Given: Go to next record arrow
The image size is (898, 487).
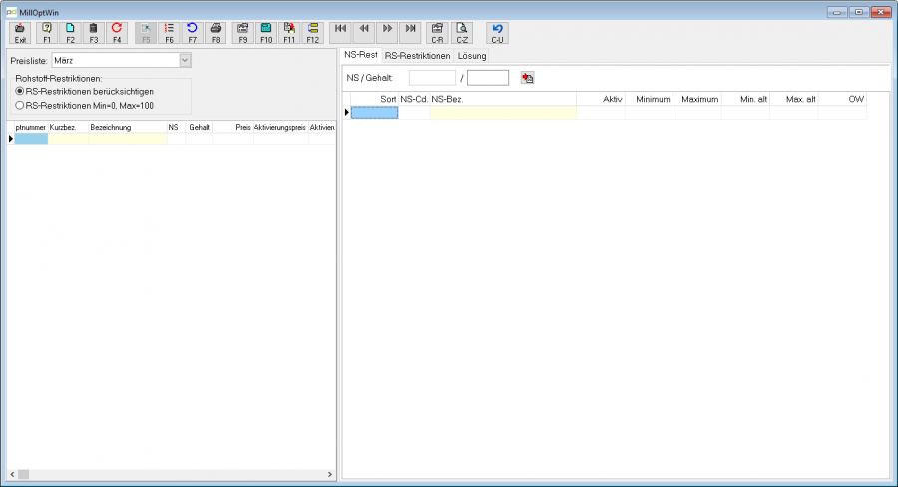Looking at the screenshot, I should point(387,33).
